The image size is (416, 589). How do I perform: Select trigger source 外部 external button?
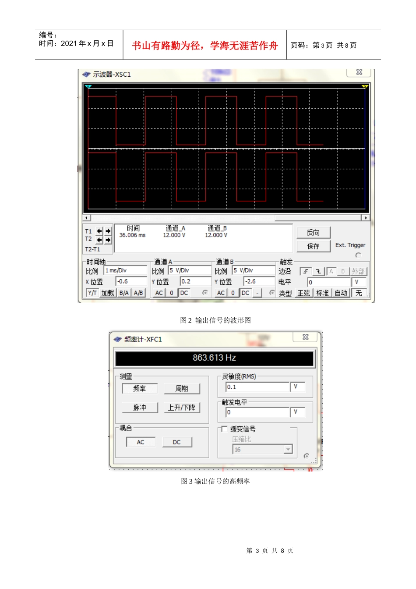coord(358,271)
